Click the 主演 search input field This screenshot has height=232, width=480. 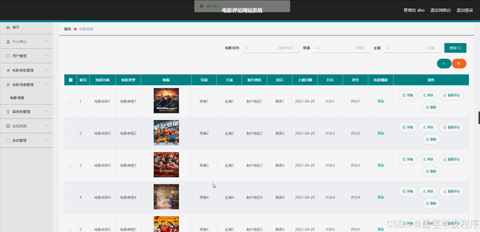point(413,48)
